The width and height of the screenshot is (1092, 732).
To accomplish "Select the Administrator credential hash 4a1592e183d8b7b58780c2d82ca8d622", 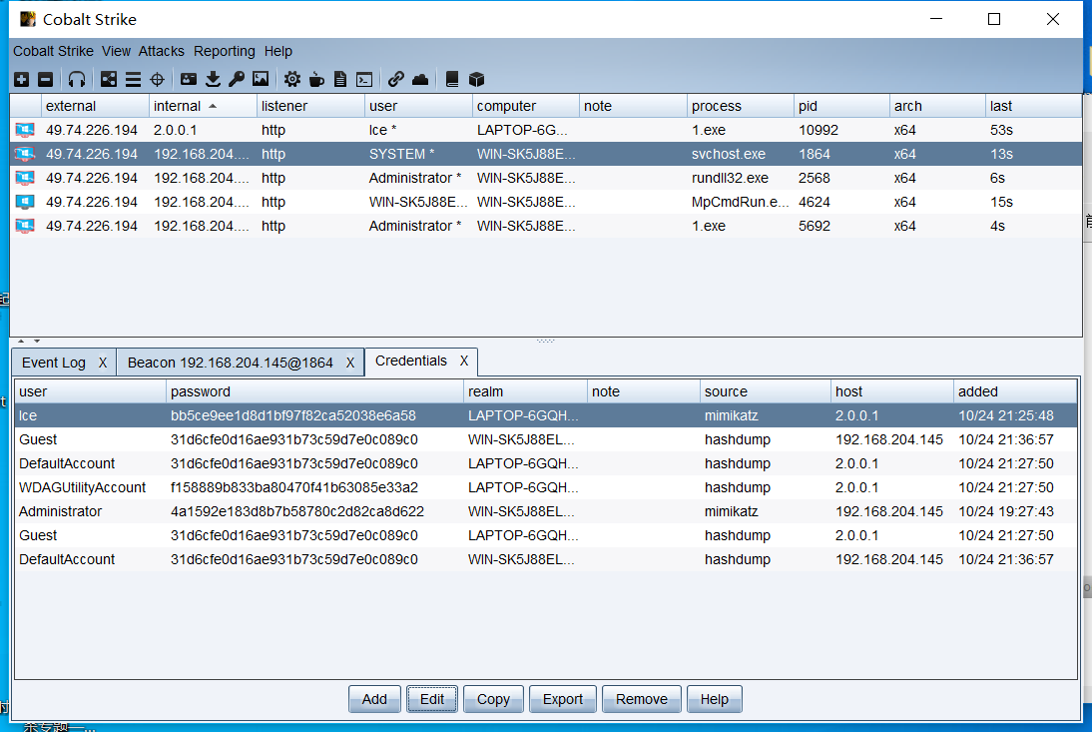I will [297, 512].
